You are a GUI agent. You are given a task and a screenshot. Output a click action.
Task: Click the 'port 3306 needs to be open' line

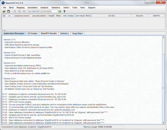point(58,107)
